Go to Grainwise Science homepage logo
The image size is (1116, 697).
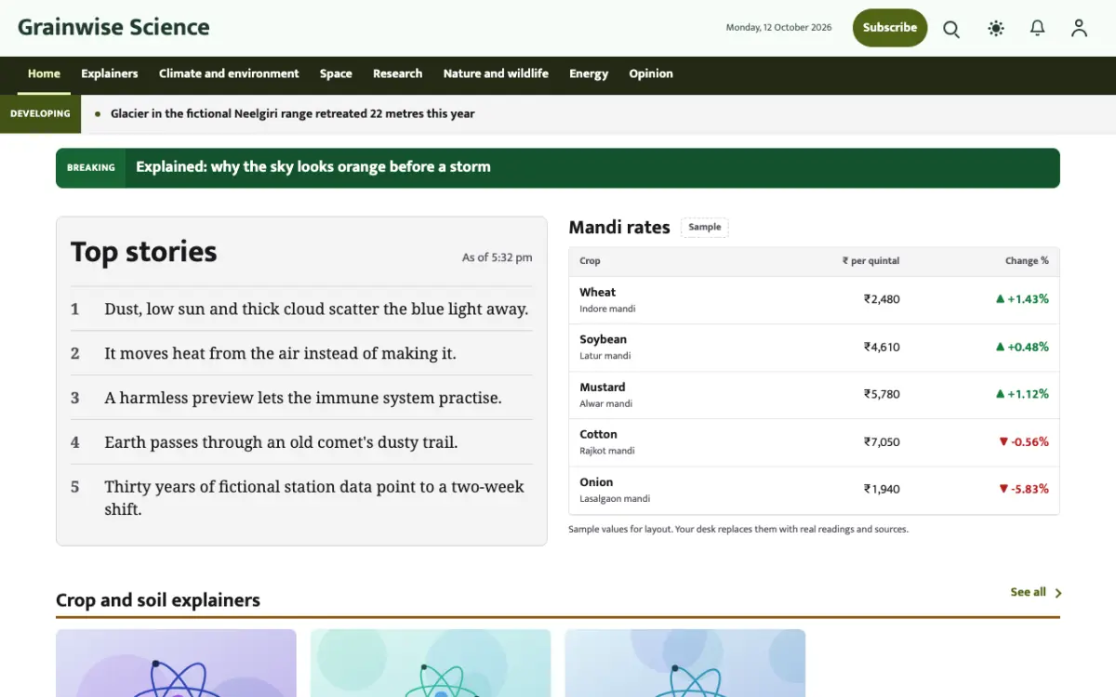click(x=113, y=27)
